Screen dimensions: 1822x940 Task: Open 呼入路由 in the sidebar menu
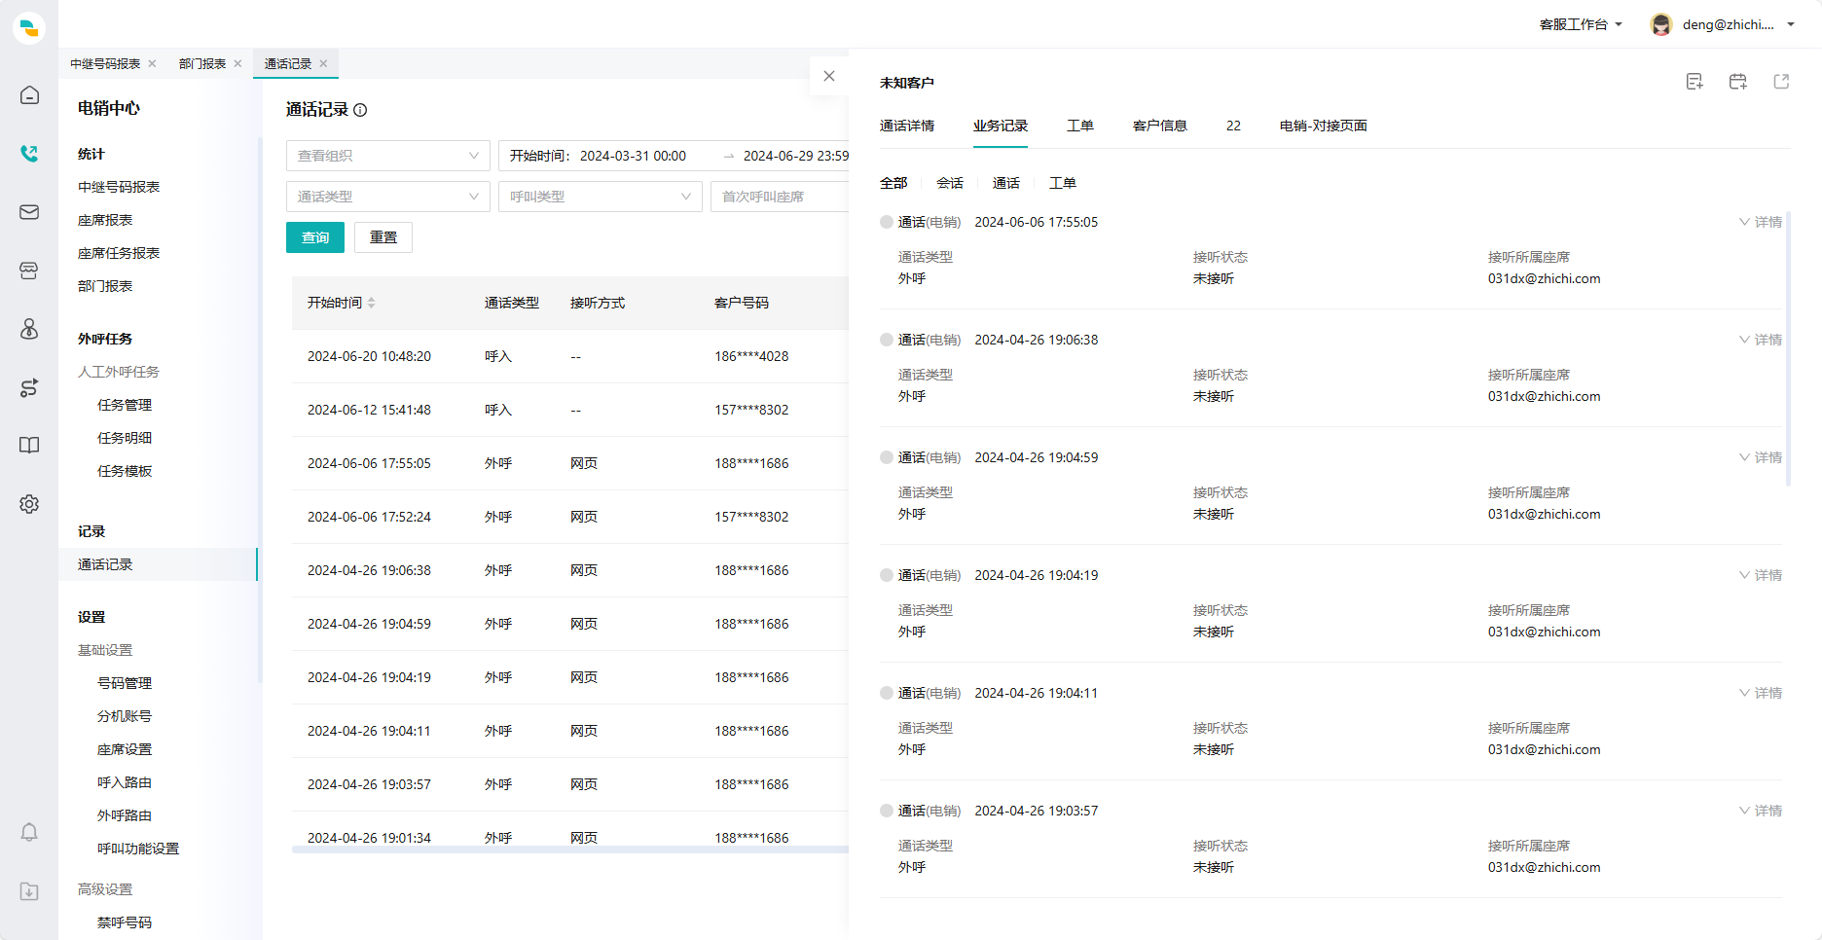pyautogui.click(x=125, y=782)
